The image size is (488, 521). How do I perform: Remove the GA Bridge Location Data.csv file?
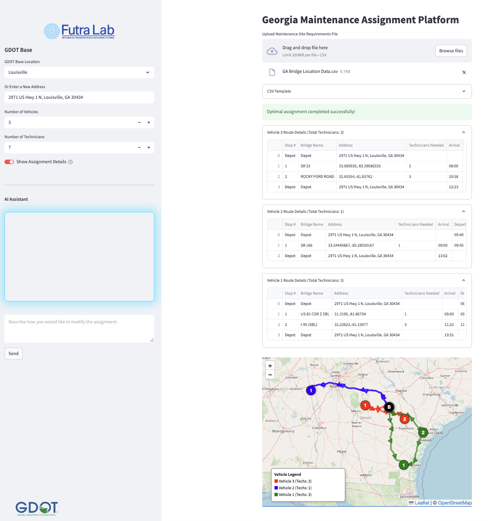[464, 72]
